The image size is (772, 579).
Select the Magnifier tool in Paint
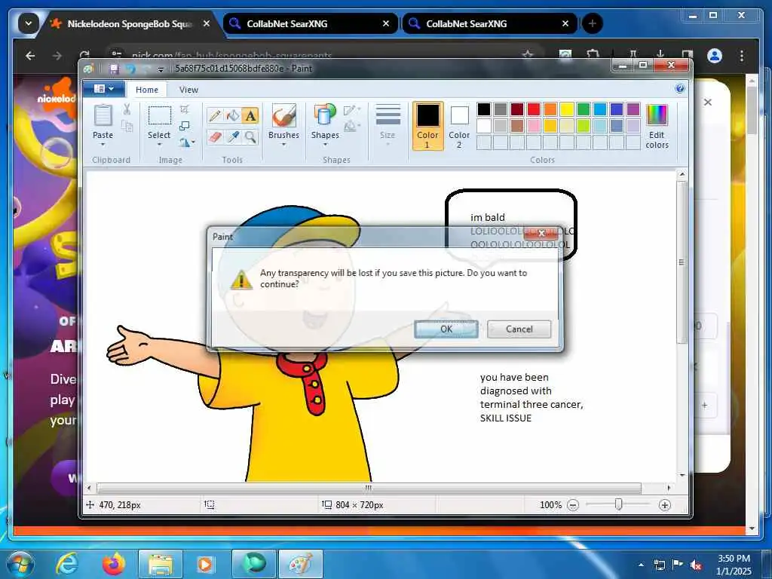coord(250,137)
